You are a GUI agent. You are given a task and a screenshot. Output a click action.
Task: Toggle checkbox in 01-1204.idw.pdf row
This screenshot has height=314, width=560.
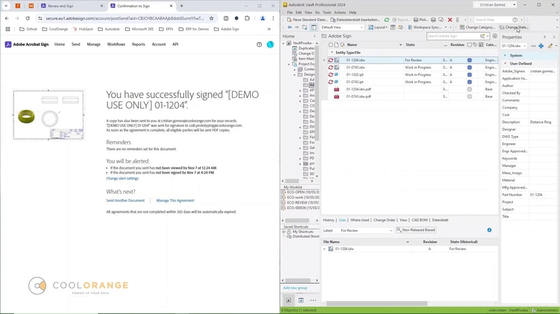tap(469, 89)
